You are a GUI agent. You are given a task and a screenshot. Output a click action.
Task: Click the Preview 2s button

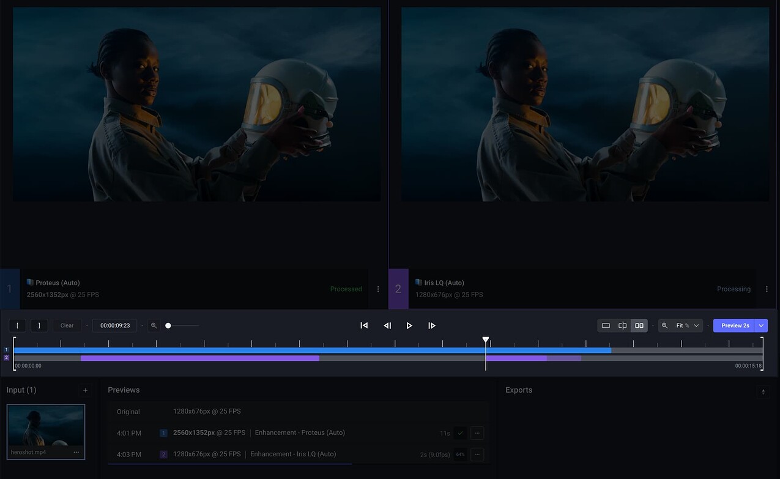734,325
